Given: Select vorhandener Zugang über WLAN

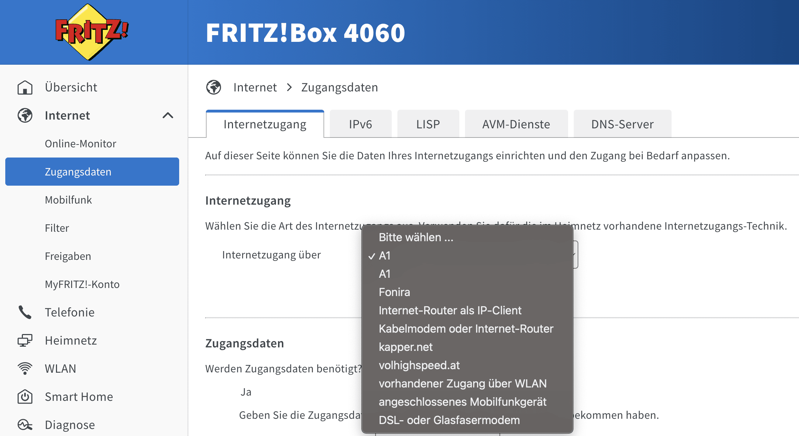Looking at the screenshot, I should click(x=463, y=384).
